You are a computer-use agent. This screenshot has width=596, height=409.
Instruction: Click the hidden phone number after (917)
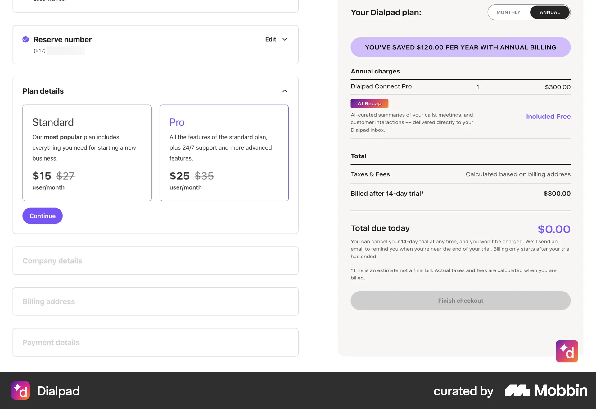[66, 51]
